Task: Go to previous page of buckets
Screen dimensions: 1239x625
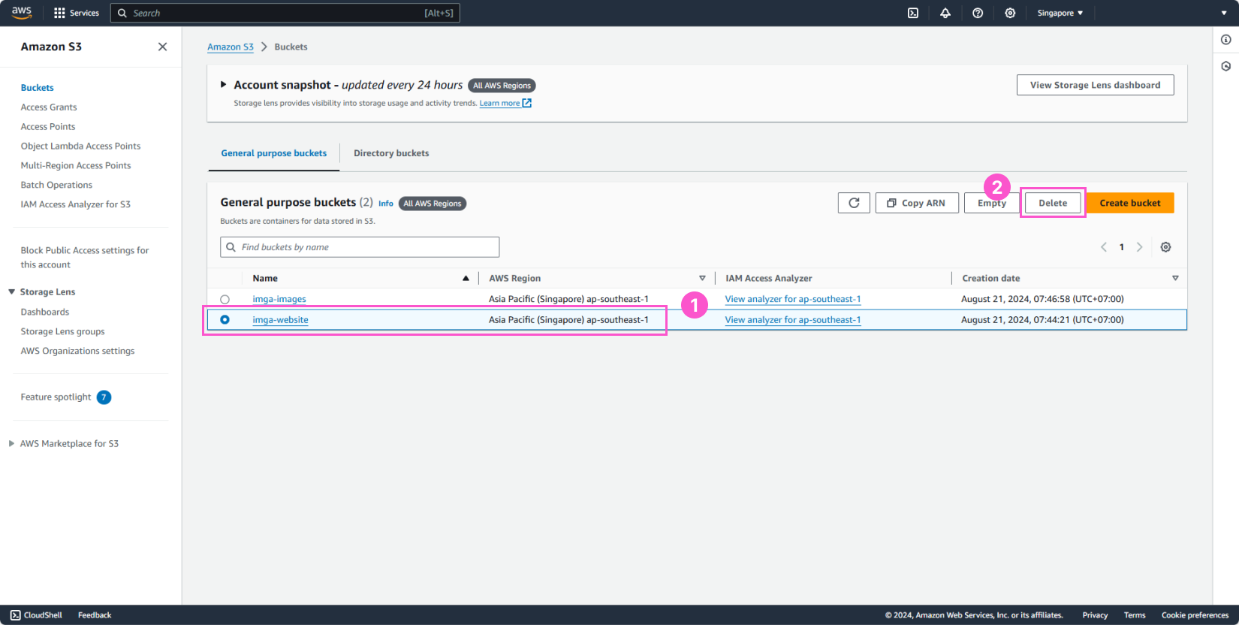Action: 1104,247
